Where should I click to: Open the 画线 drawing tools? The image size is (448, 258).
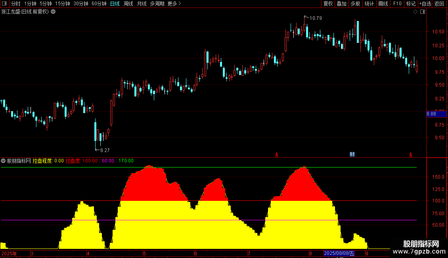383,4
